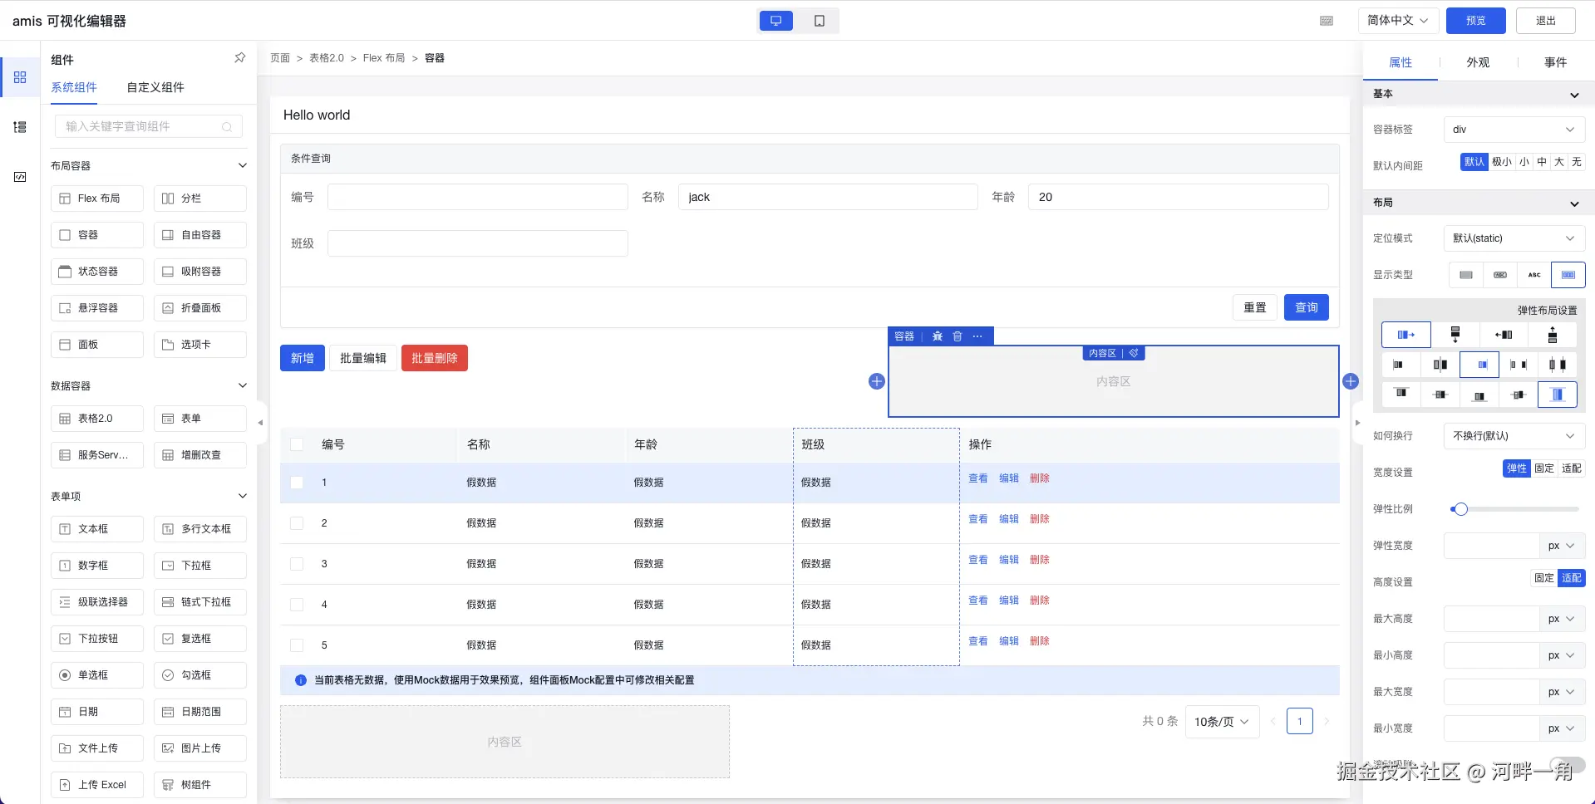This screenshot has height=804, width=1595.
Task: Open the 10条/页 page size dropdown
Action: 1222,722
